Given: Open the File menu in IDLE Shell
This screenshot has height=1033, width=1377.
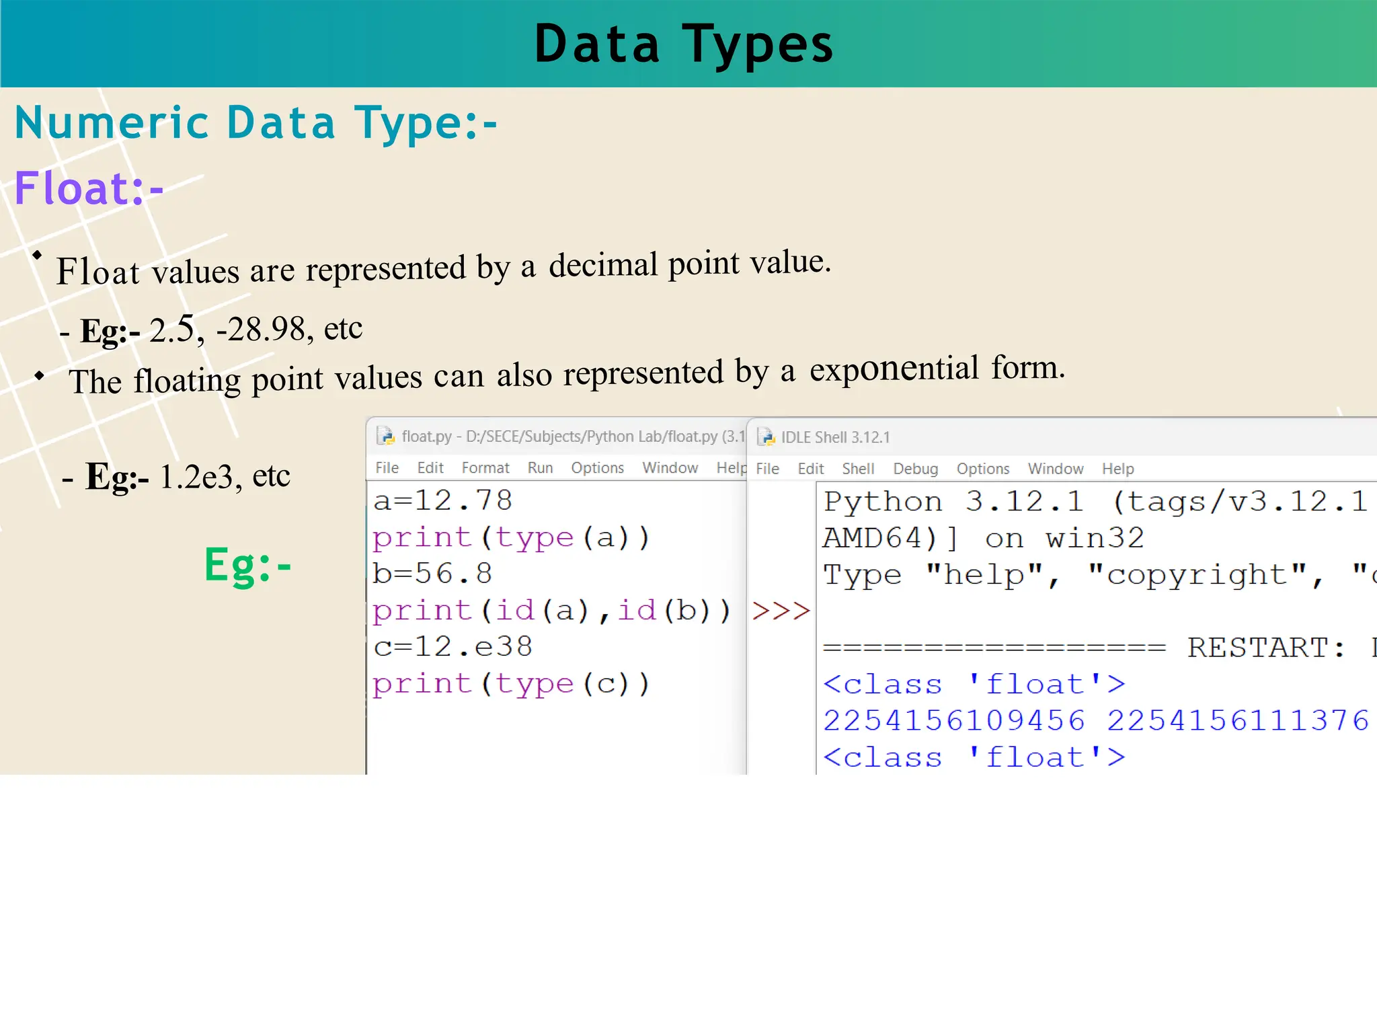Looking at the screenshot, I should tap(767, 469).
